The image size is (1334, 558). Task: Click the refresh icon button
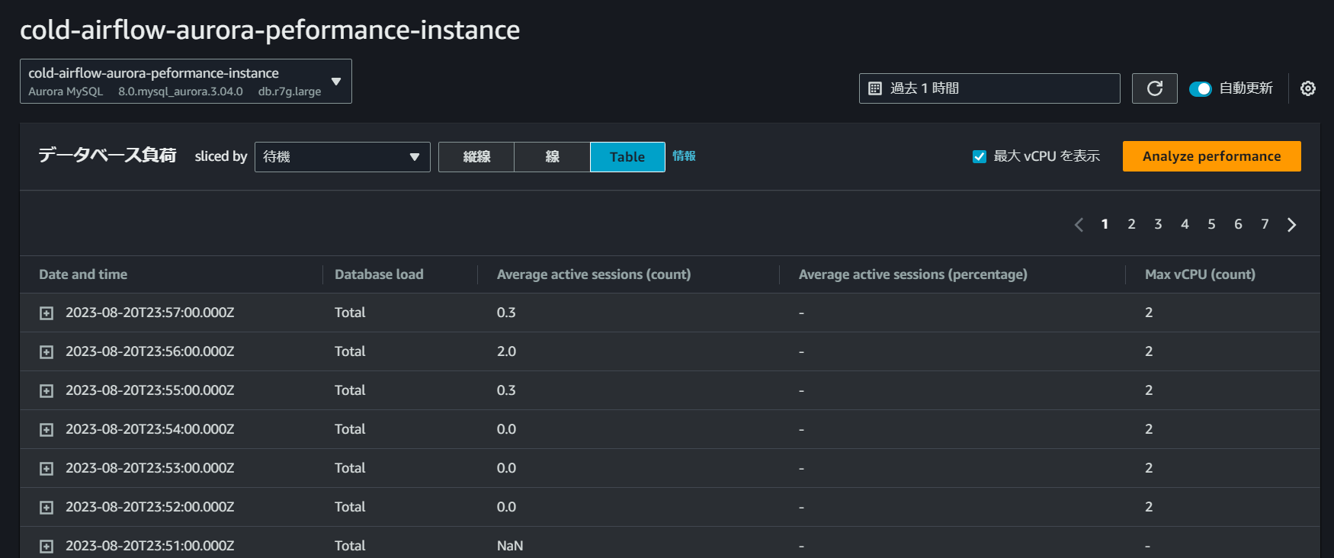[1154, 88]
